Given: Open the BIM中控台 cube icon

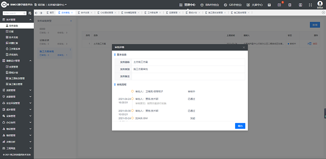Looking at the screenshot, I should pos(202,5).
